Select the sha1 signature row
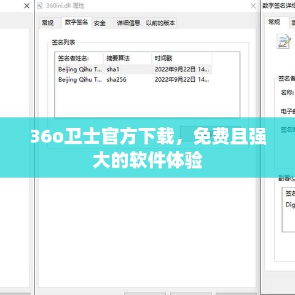The width and height of the screenshot is (295, 295). (x=133, y=69)
